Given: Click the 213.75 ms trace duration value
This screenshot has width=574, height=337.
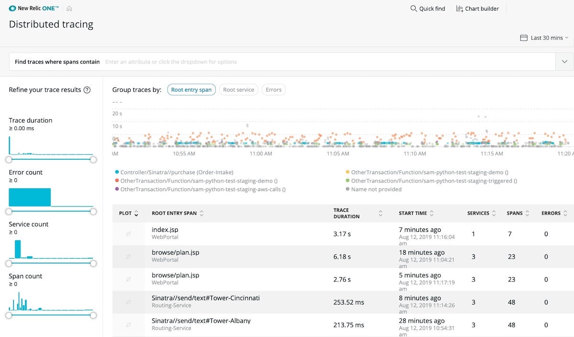Looking at the screenshot, I should click(x=349, y=325).
